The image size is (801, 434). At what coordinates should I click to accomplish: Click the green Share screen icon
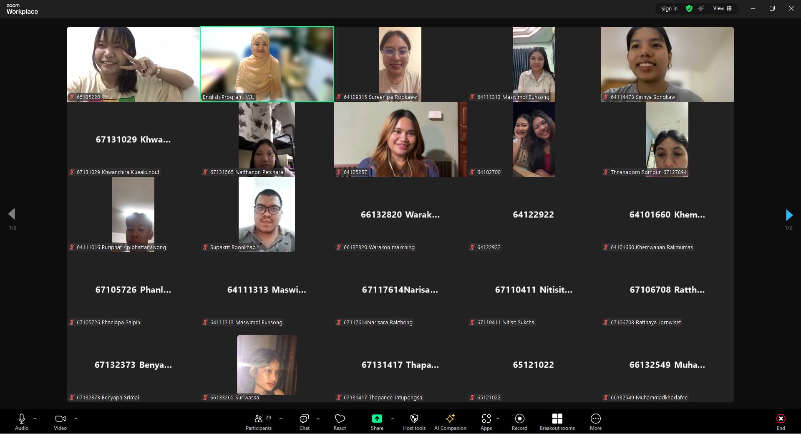click(x=377, y=419)
